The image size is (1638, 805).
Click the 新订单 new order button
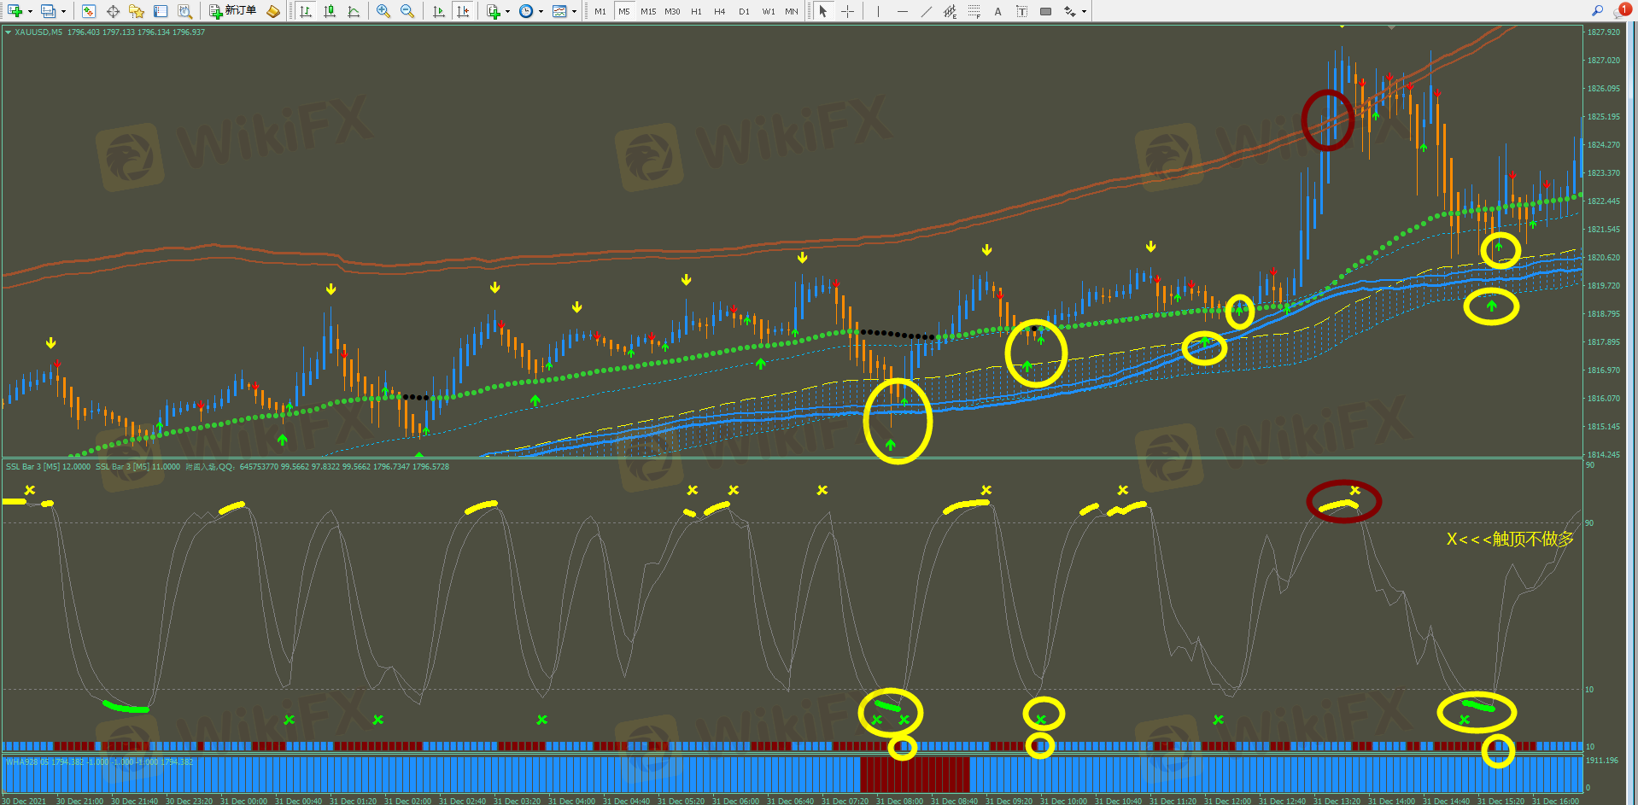pos(233,11)
